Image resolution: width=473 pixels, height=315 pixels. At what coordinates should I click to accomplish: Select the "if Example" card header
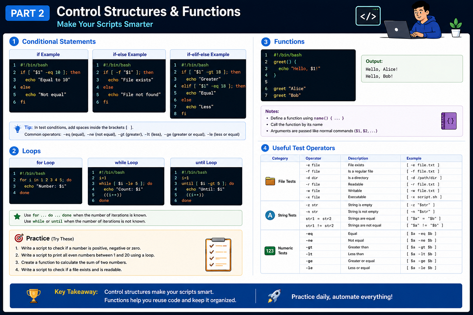[48, 54]
